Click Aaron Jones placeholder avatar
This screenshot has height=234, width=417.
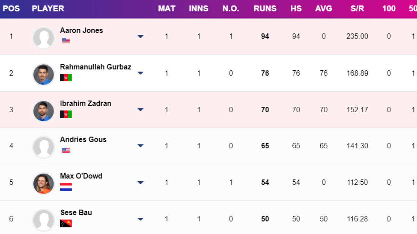[x=43, y=38]
